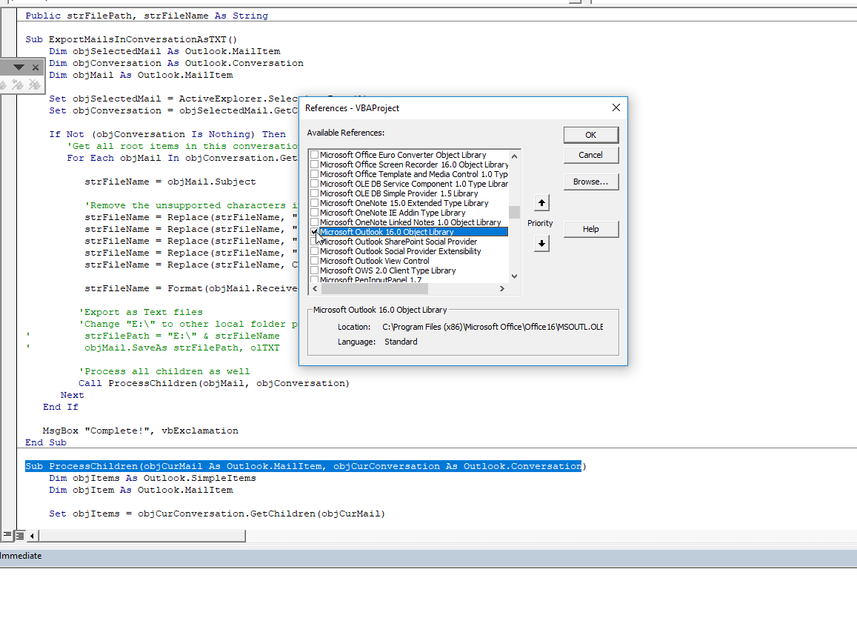
Task: Click references list scroll down arrow
Action: pyautogui.click(x=514, y=276)
